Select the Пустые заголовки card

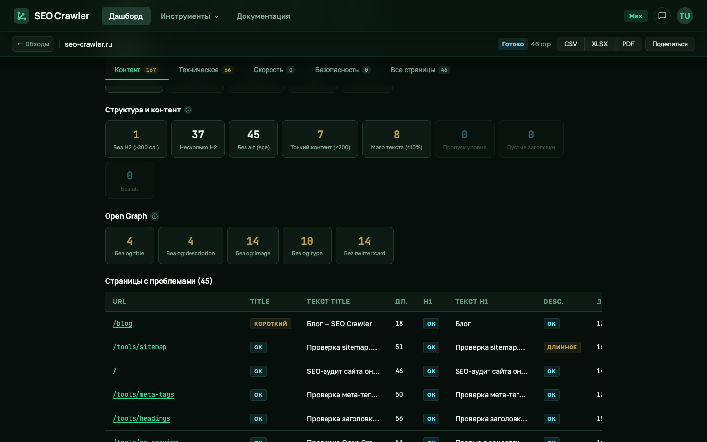coord(531,139)
